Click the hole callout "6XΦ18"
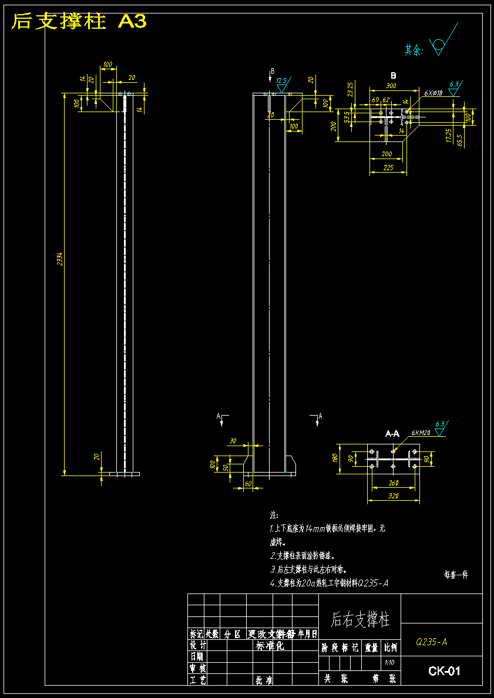Screen dimensions: 494x698 click(x=432, y=93)
